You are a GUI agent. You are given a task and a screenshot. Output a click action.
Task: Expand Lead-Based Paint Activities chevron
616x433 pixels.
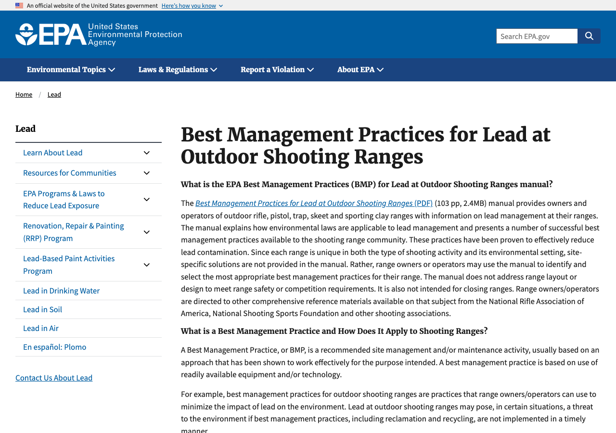click(147, 265)
